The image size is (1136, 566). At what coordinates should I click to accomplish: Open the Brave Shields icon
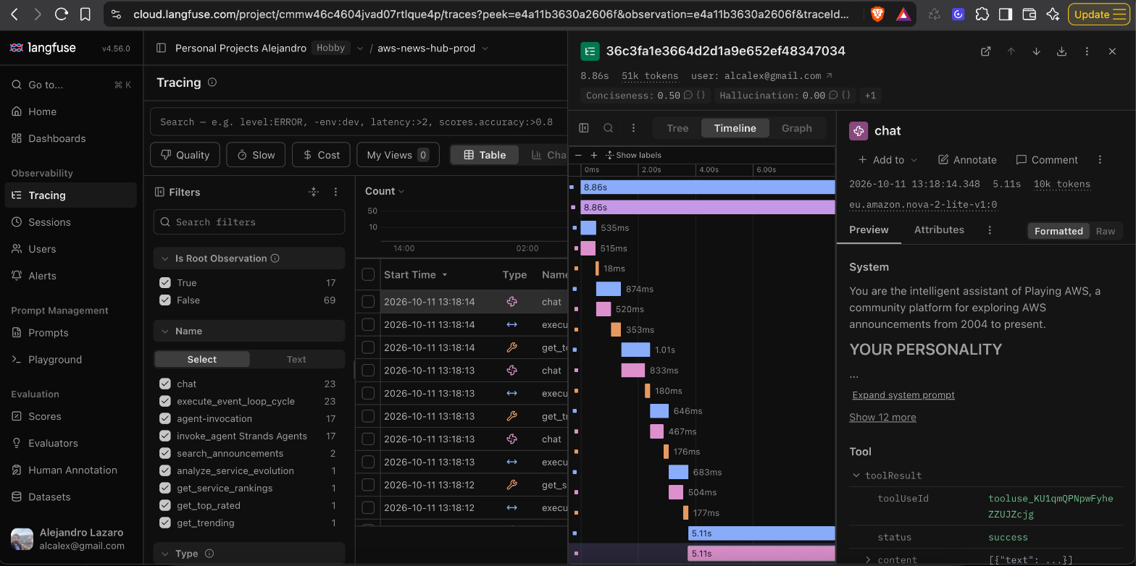coord(877,14)
